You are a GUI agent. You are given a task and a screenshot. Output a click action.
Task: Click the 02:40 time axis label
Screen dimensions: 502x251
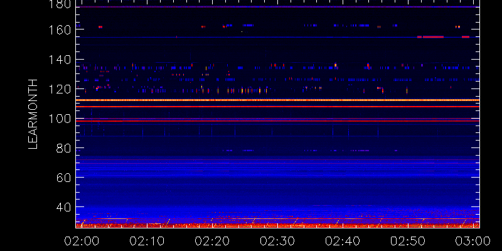[343, 241]
